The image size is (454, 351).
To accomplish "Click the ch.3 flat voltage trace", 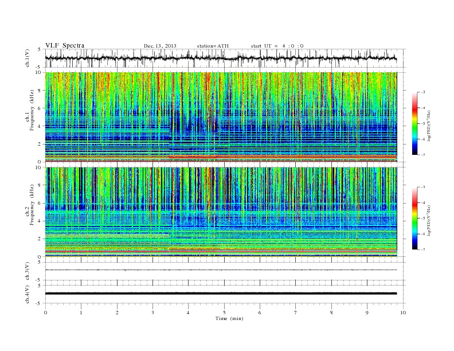I will click(221, 270).
